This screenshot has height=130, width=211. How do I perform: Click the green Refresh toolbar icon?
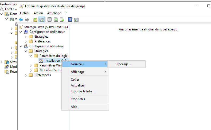(56, 19)
